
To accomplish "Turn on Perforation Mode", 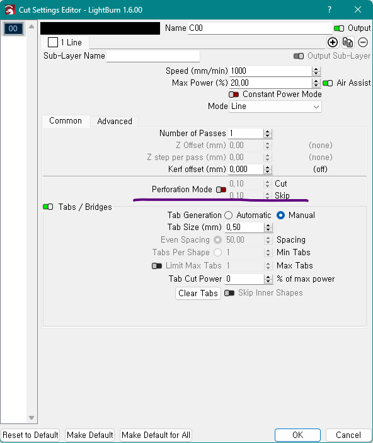I will coord(221,190).
